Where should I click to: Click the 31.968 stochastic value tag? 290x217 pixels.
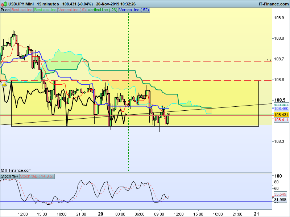pyautogui.click(x=280, y=200)
